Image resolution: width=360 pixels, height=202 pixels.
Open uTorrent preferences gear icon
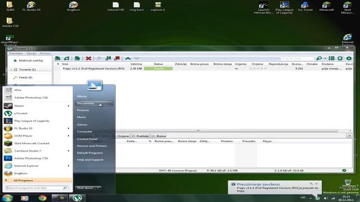tap(349, 58)
